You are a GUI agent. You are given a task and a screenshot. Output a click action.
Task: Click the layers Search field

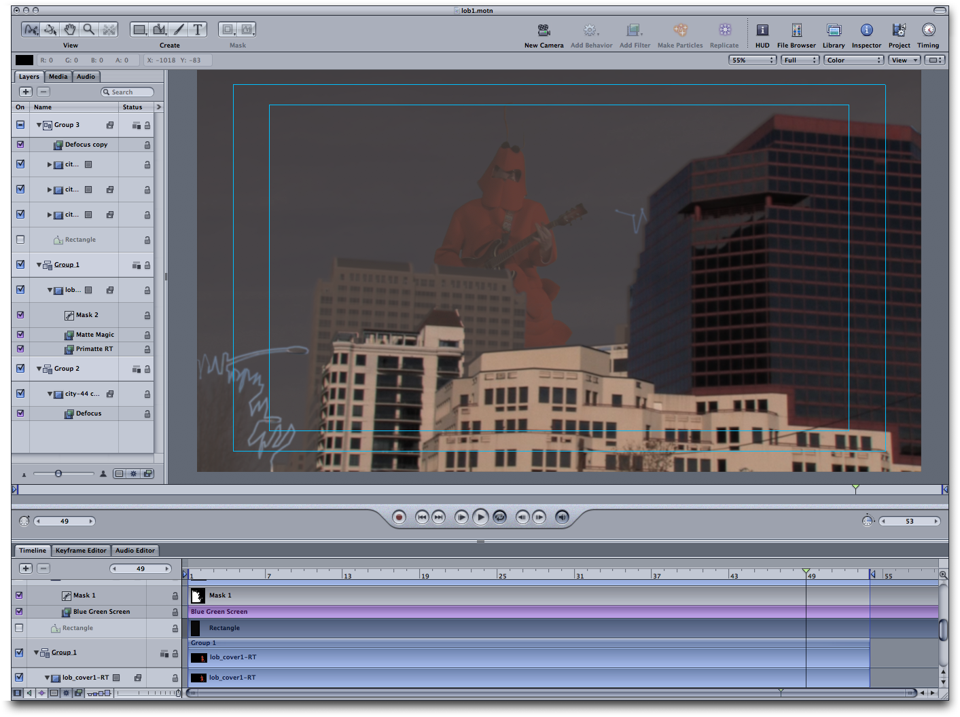pos(128,92)
